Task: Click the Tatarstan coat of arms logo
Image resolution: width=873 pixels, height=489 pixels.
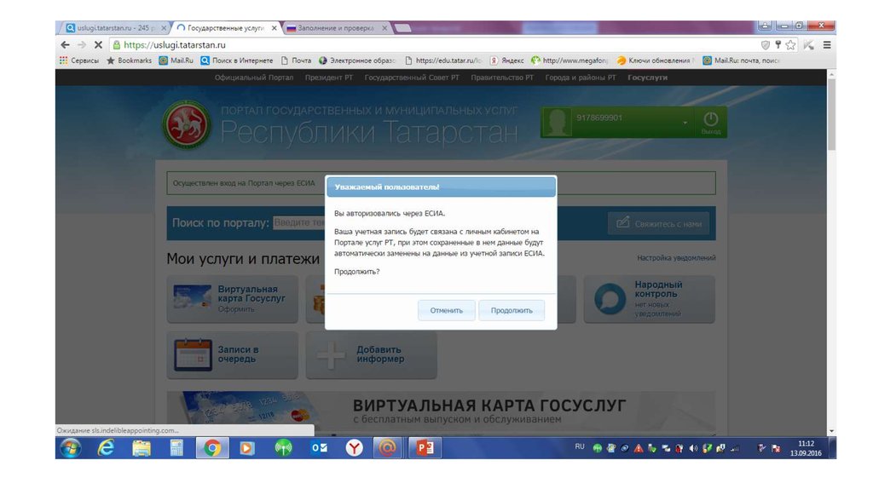Action: click(187, 124)
